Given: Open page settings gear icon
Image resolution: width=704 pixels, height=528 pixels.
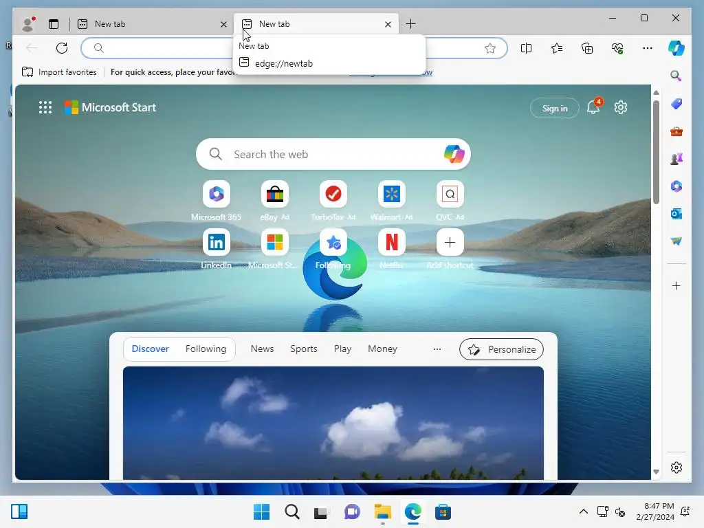Looking at the screenshot, I should coord(621,107).
